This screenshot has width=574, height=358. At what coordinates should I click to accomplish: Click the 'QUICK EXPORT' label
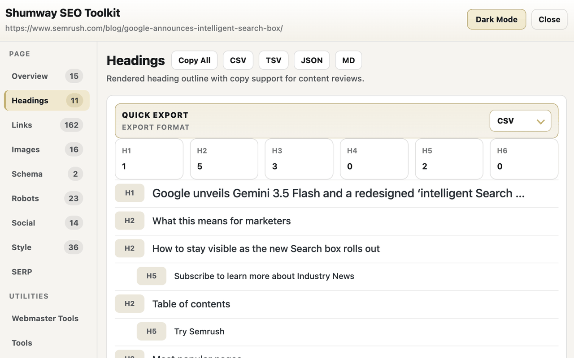(155, 115)
